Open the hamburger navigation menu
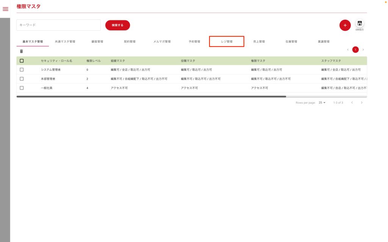388x242 pixels. (x=5, y=9)
